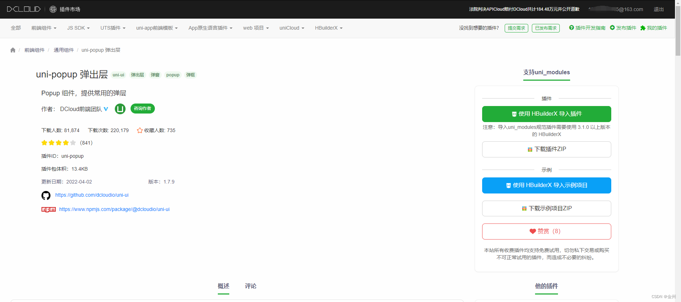Select the 全部 menu item
Viewport: 681px width, 302px height.
tap(16, 28)
